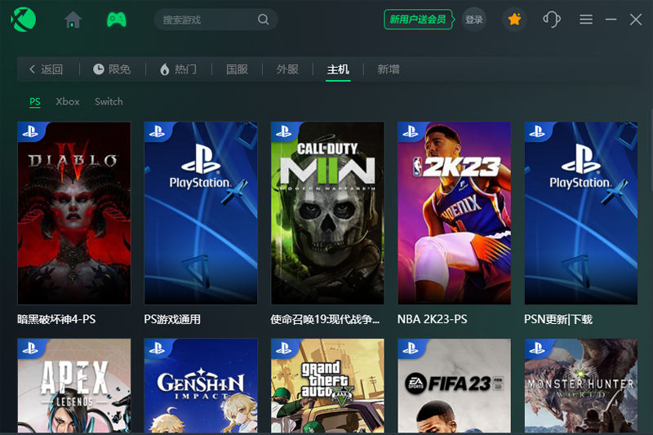Click the 暗黑破坏神4-PS title text
Image resolution: width=653 pixels, height=435 pixels.
[x=56, y=319]
